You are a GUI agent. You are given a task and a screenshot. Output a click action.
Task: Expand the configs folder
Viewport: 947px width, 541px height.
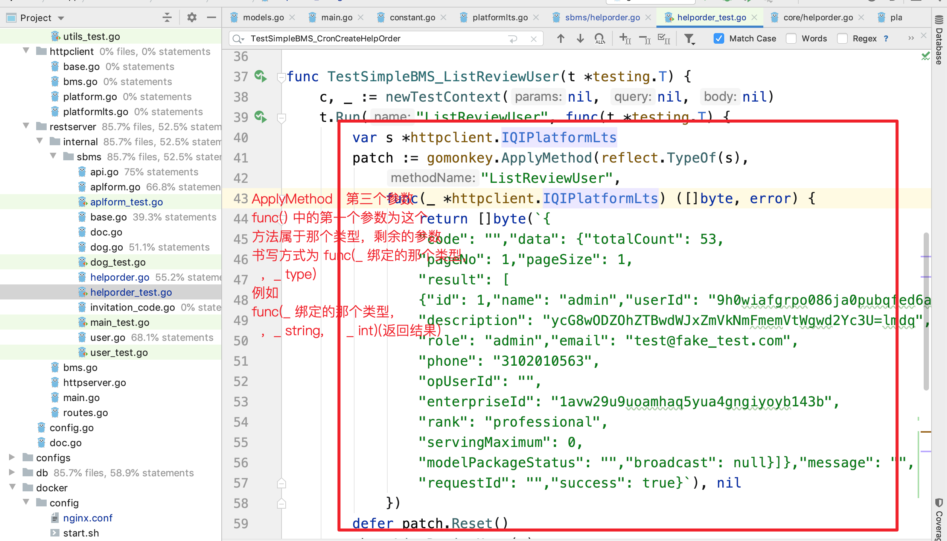12,457
